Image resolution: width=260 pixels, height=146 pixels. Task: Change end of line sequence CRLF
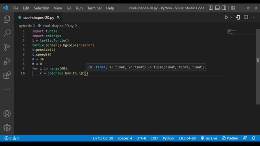(154, 138)
